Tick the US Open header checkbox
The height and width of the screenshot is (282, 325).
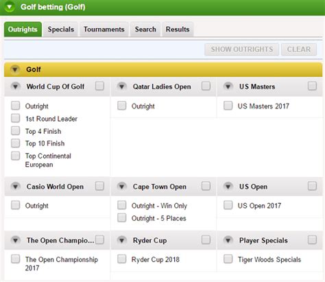pos(312,186)
